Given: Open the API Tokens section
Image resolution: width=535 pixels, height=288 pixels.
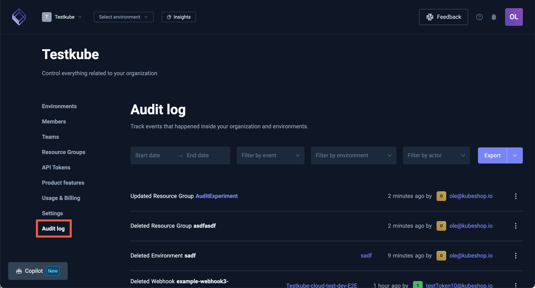Looking at the screenshot, I should click(56, 167).
